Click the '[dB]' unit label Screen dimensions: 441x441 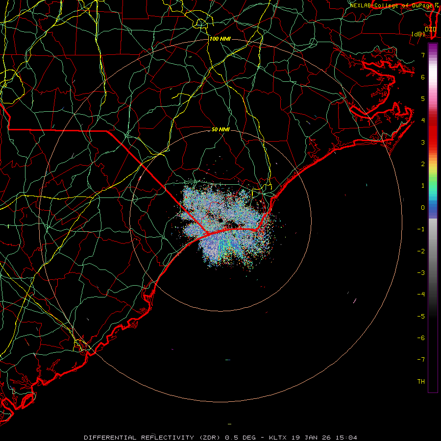pyautogui.click(x=418, y=34)
